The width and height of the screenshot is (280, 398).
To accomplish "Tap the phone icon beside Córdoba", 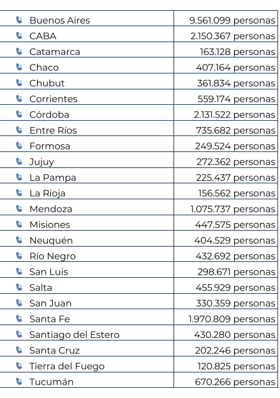I will [19, 114].
